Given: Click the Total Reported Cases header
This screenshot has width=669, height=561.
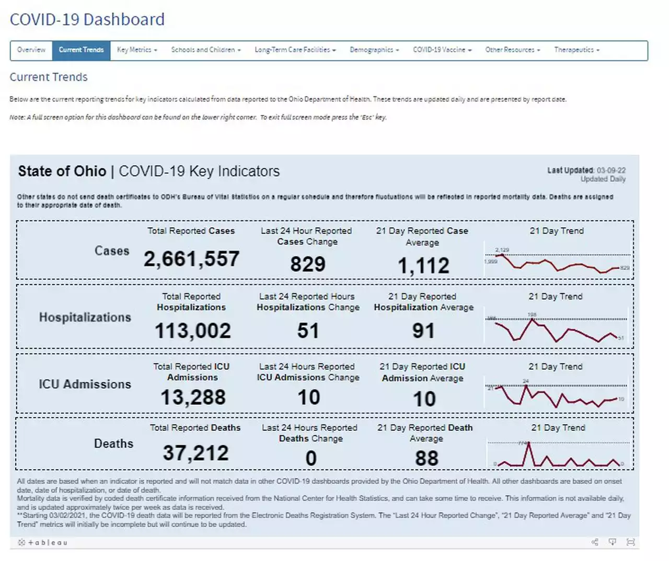Looking at the screenshot, I should click(191, 231).
